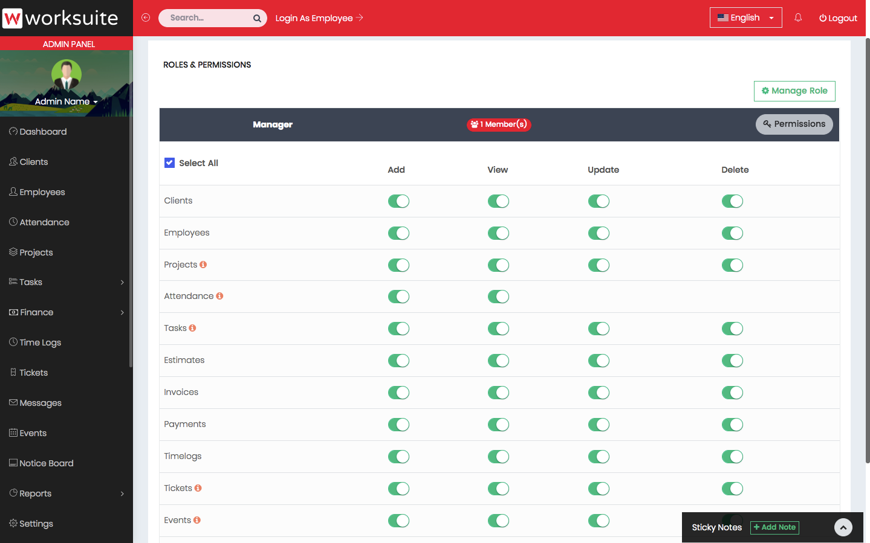Open the English language dropdown
The image size is (870, 543).
coord(745,18)
